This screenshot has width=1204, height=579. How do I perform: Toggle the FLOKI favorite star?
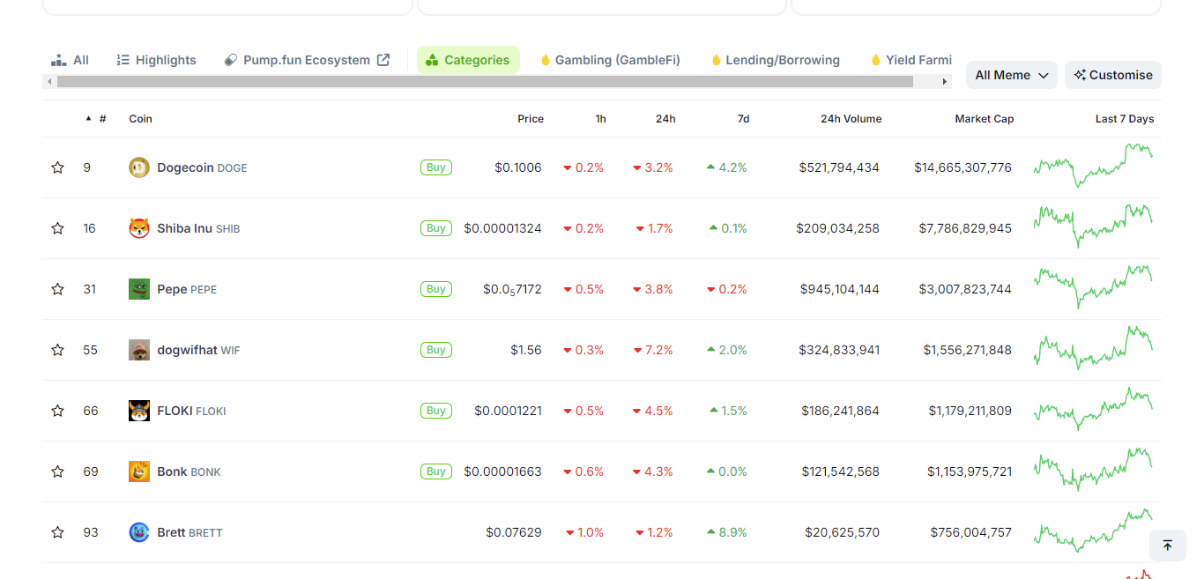[57, 411]
